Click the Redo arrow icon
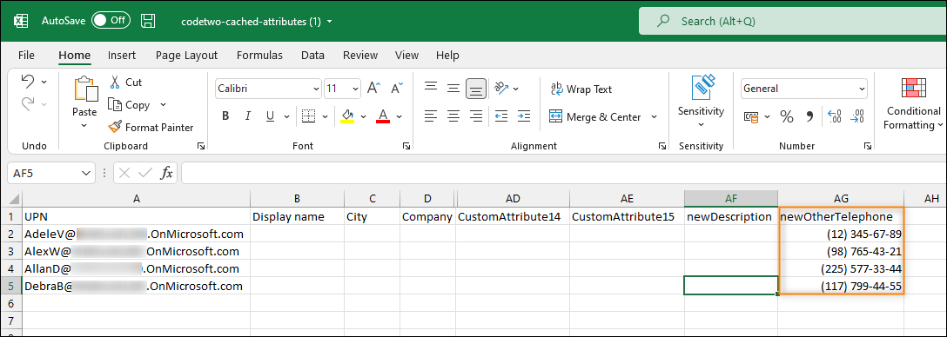This screenshot has width=947, height=337. pos(28,103)
